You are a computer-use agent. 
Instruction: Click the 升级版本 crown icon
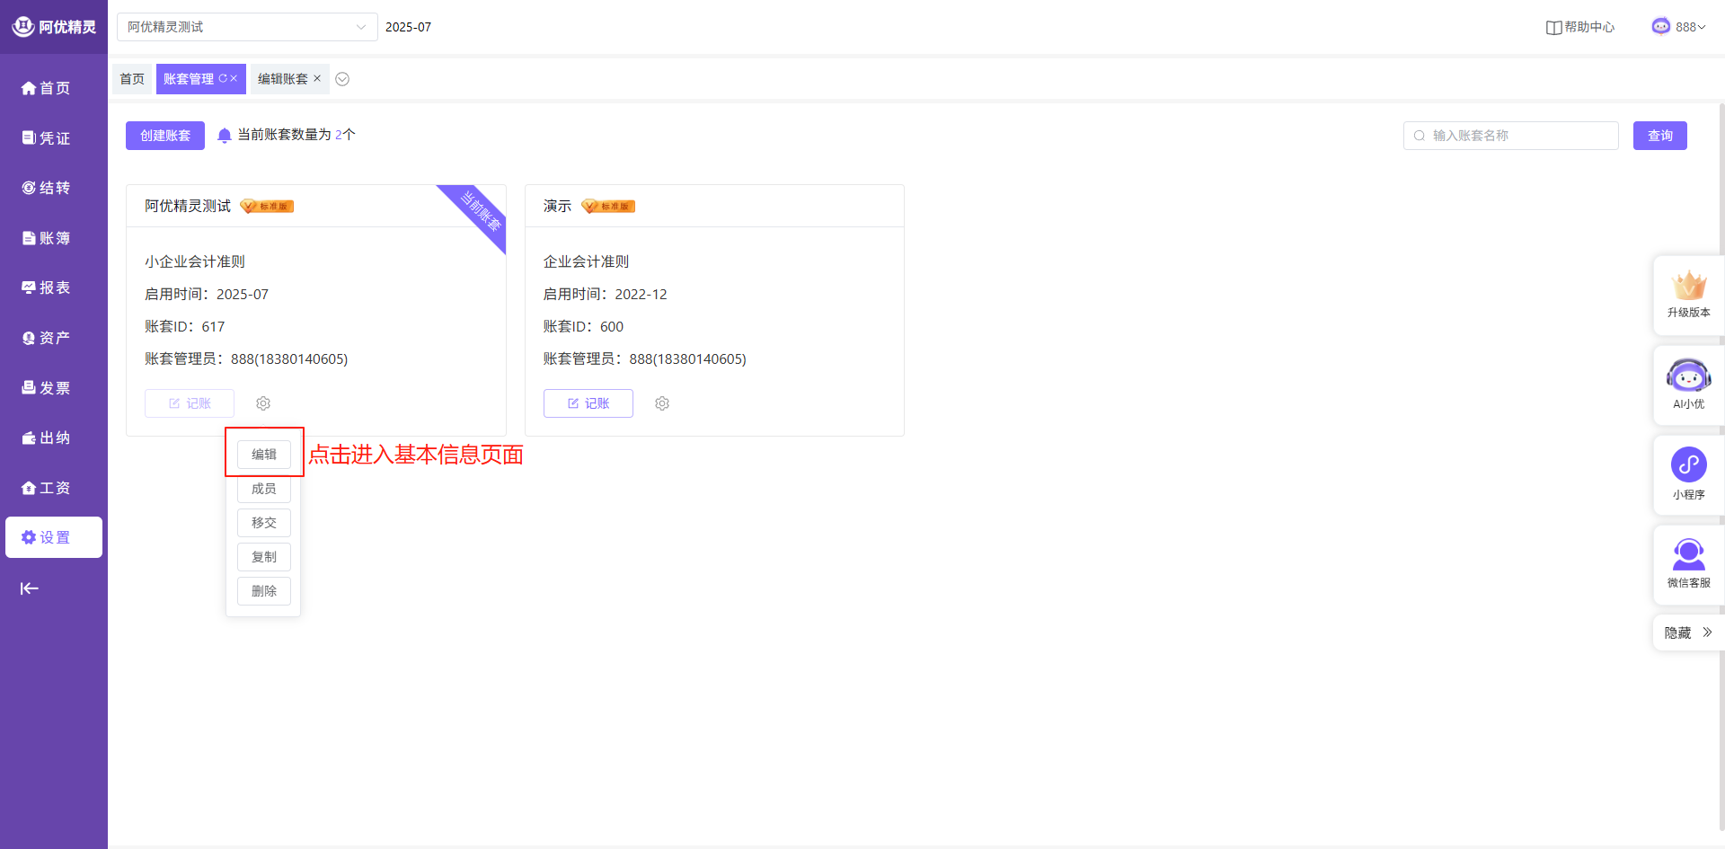[x=1688, y=287]
